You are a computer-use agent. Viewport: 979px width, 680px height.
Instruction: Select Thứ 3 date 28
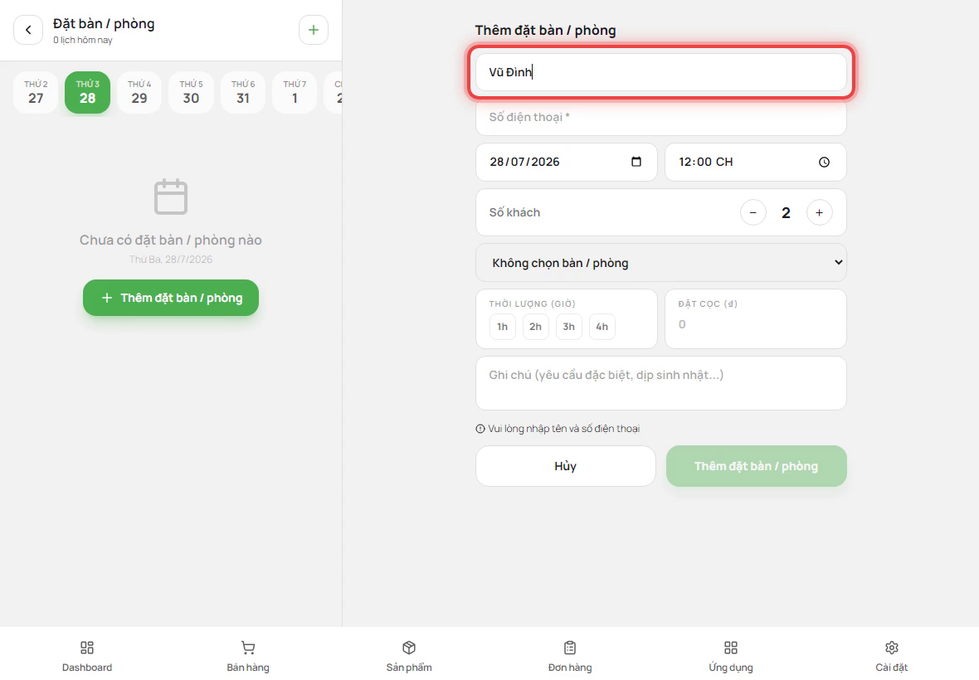[x=87, y=92]
